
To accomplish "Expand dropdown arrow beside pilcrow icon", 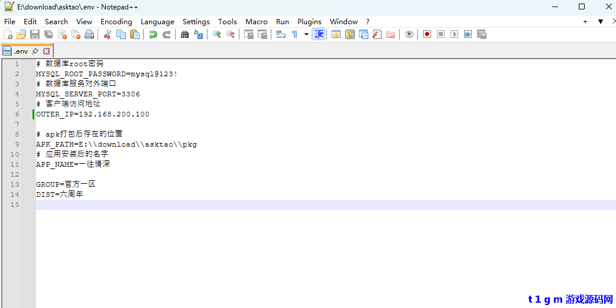I will point(306,35).
